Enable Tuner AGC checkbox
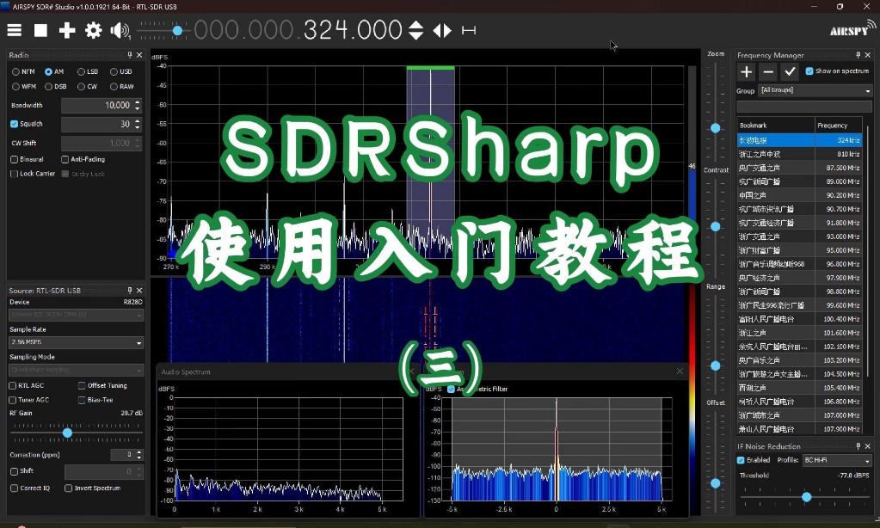 click(x=12, y=400)
